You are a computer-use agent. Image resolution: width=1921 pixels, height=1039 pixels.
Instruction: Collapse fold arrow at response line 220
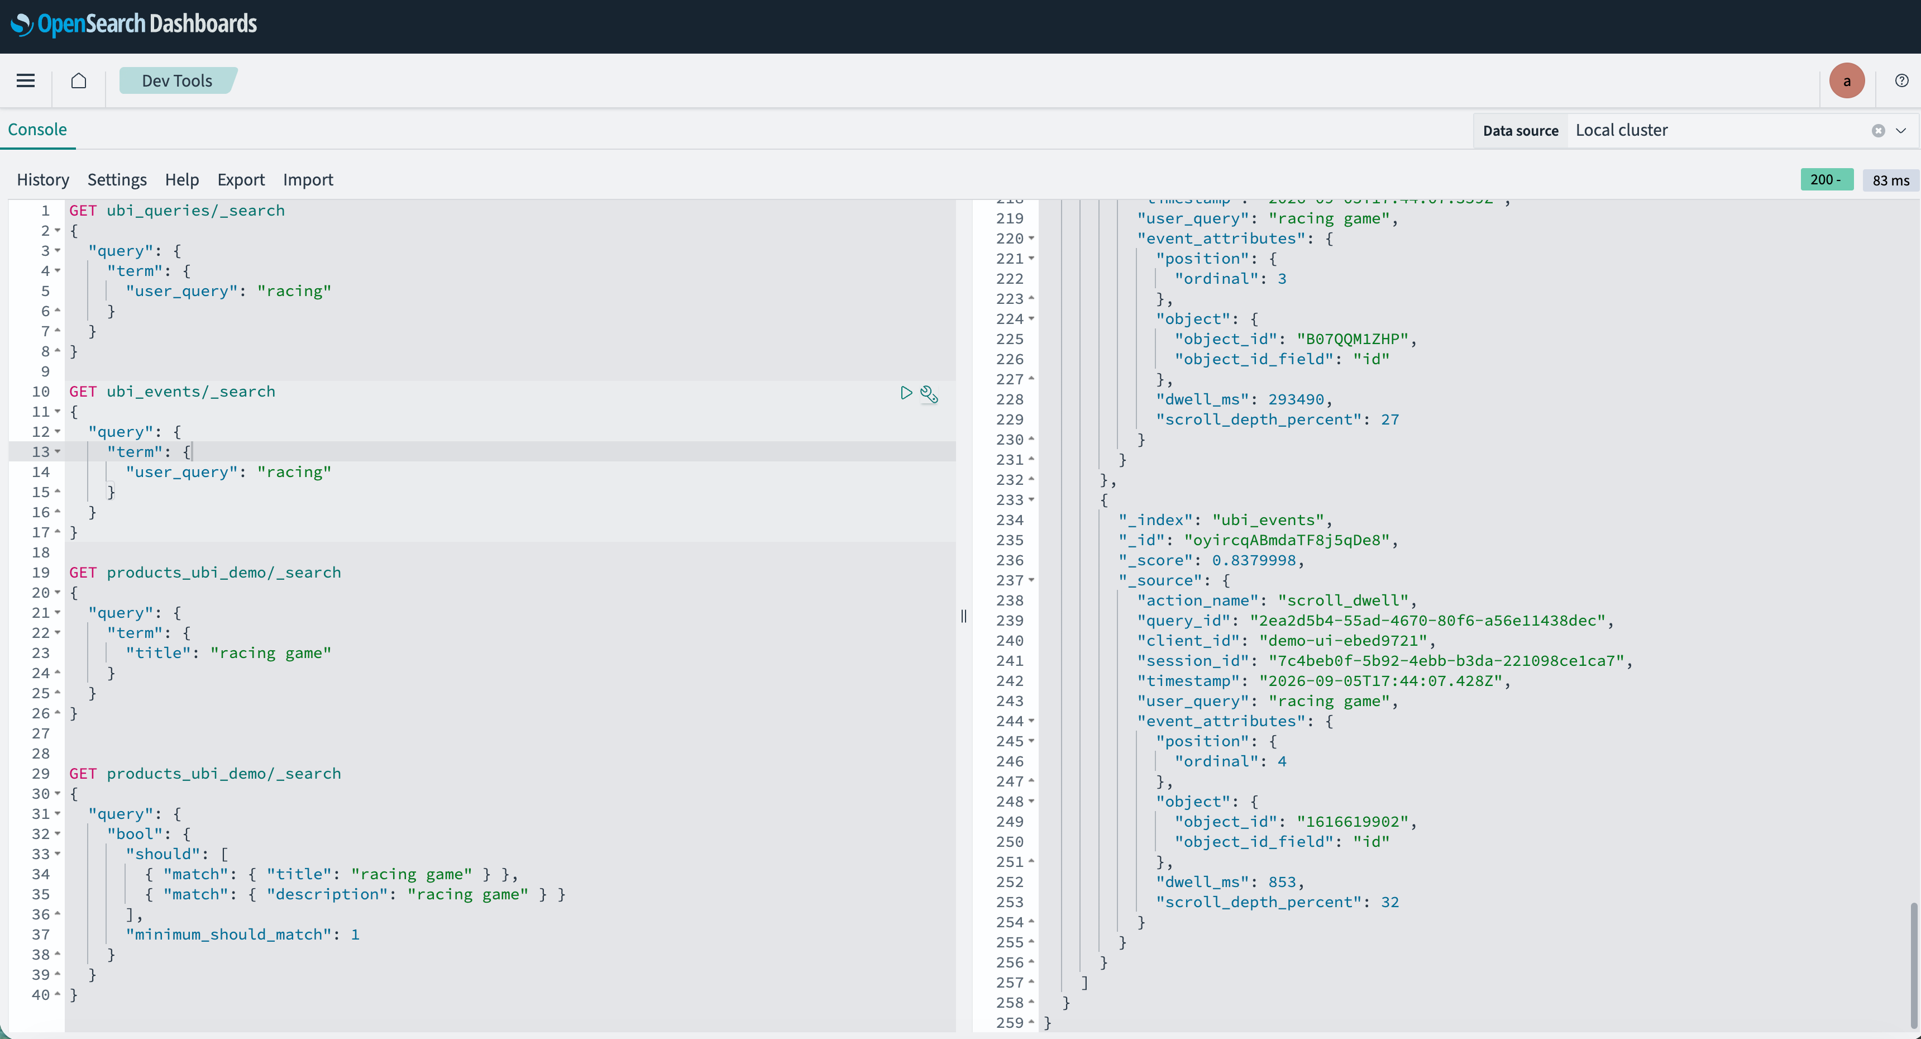(1031, 239)
